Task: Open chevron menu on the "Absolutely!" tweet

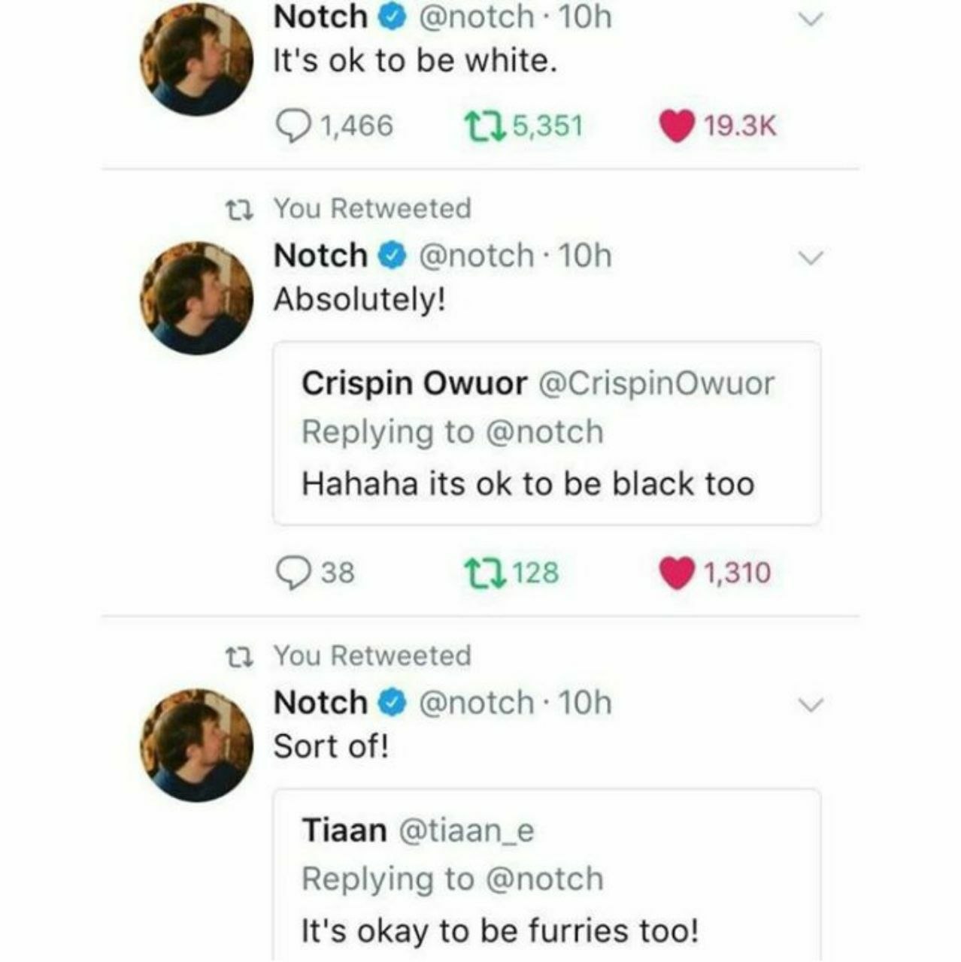Action: [811, 258]
